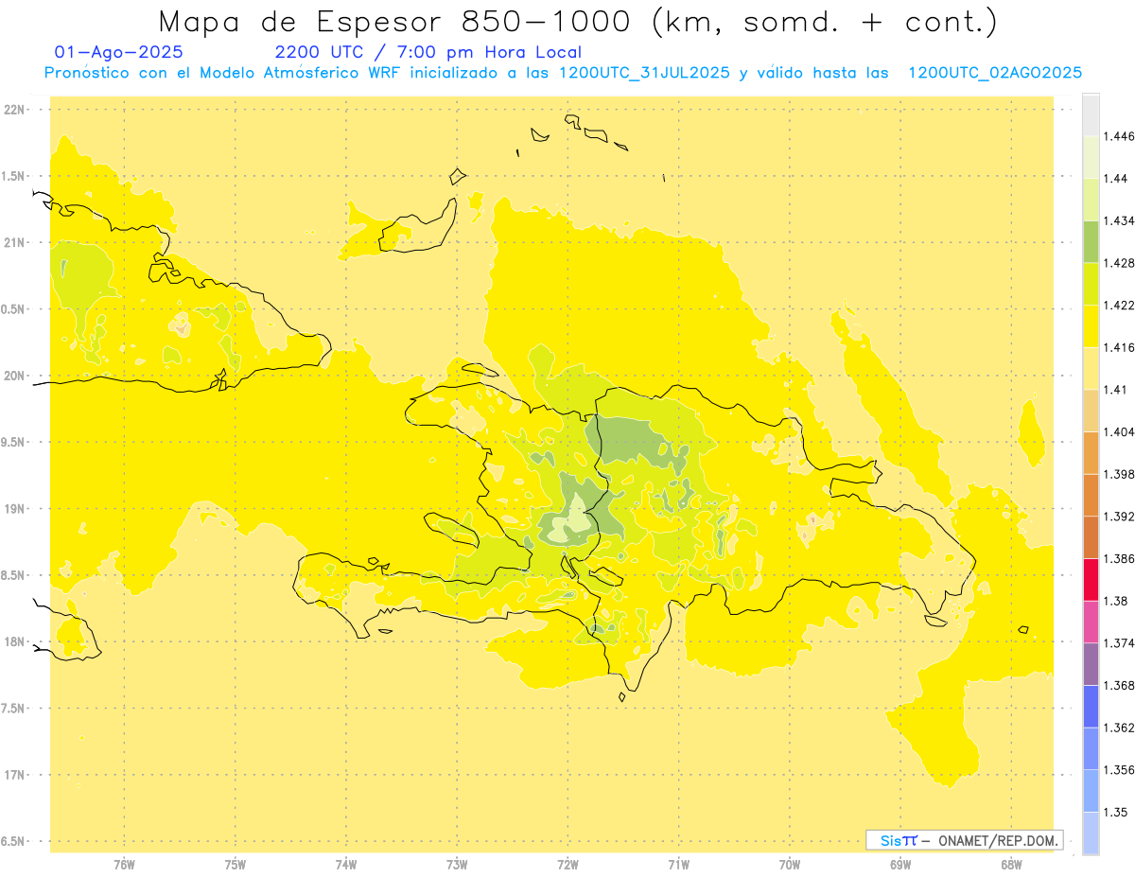Click the longitude label '68W'
The image size is (1135, 877).
point(1011,865)
